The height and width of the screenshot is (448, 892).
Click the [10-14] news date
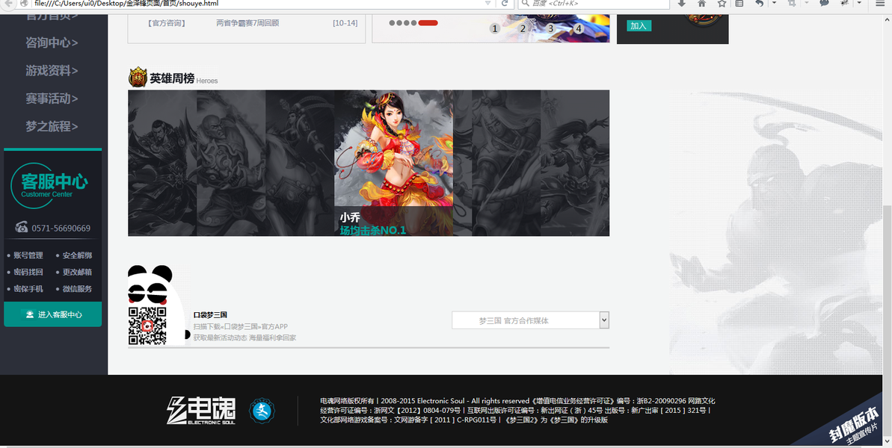pos(345,23)
